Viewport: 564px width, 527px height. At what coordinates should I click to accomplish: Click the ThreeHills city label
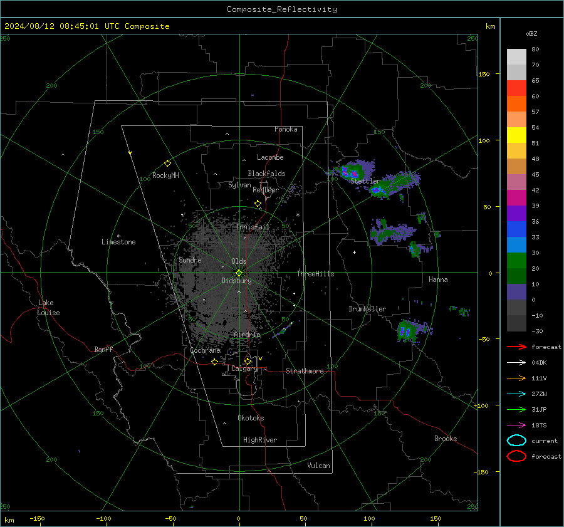point(315,274)
